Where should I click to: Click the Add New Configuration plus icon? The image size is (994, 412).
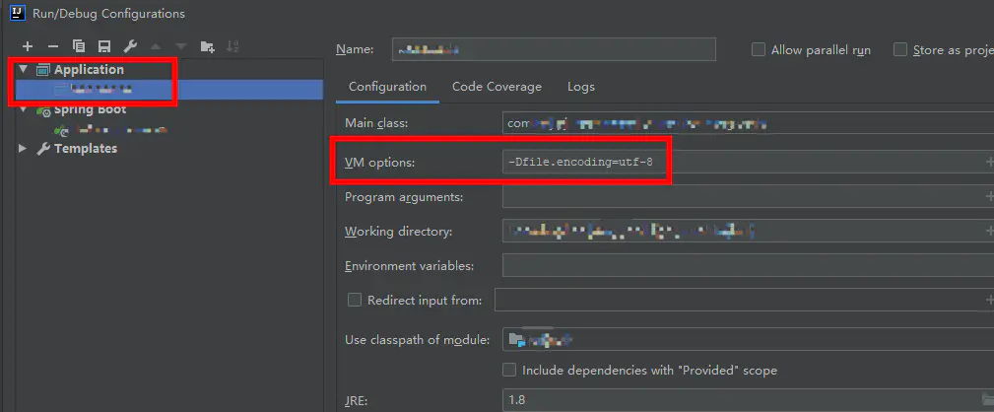point(28,46)
